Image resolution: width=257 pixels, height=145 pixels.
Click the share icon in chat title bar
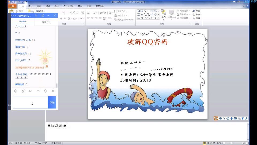(42, 16)
